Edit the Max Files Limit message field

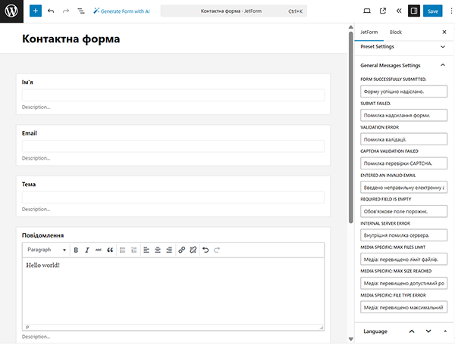coord(403,259)
